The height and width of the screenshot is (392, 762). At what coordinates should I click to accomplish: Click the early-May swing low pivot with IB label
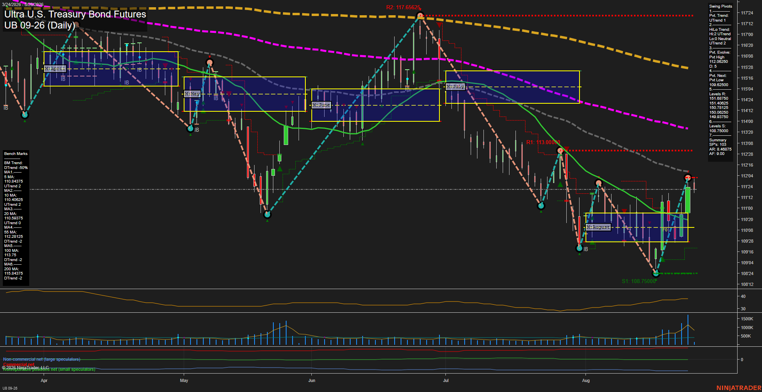click(x=190, y=129)
